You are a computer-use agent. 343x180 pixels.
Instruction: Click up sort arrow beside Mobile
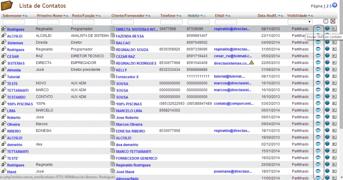click(204, 16)
